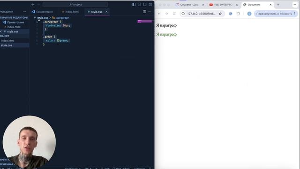
Task: Click the black Я параграф text
Action: click(x=166, y=25)
